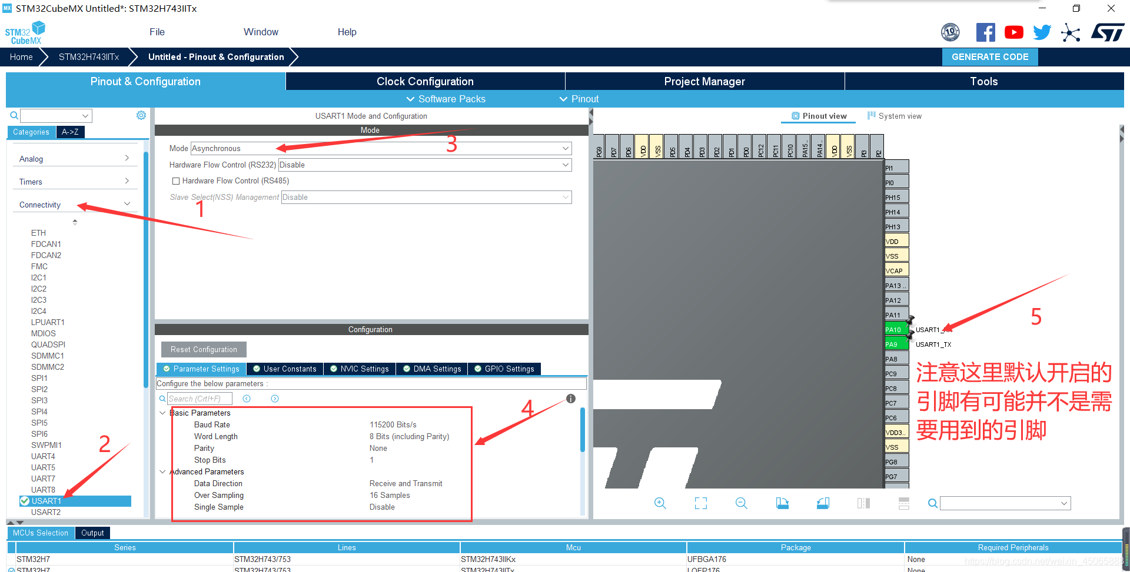This screenshot has height=572, width=1130.
Task: Open the peripheral search combo box
Action: point(56,116)
